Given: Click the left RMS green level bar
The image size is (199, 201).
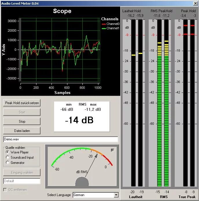Looking at the screenshot, I should 159,121.
